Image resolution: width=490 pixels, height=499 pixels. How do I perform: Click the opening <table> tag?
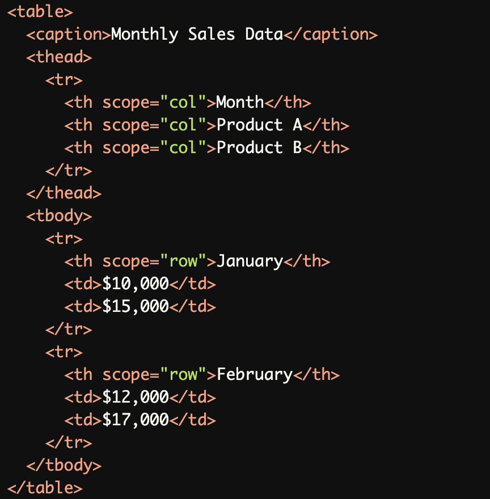(x=40, y=11)
